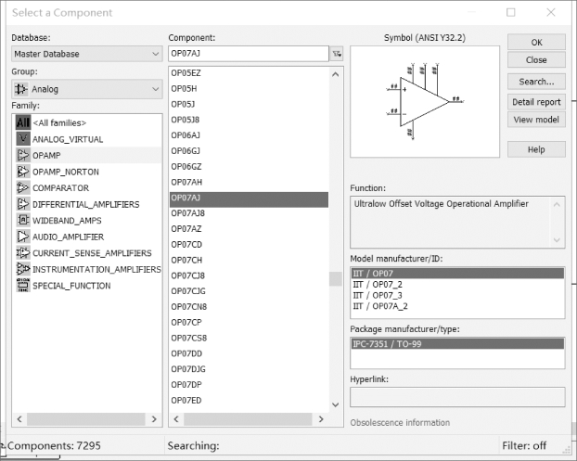The width and height of the screenshot is (577, 461).
Task: Select component OP07CJG
Action: pyautogui.click(x=250, y=291)
